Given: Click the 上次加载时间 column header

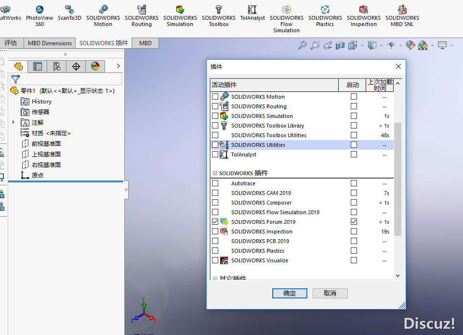Looking at the screenshot, I should tap(380, 85).
